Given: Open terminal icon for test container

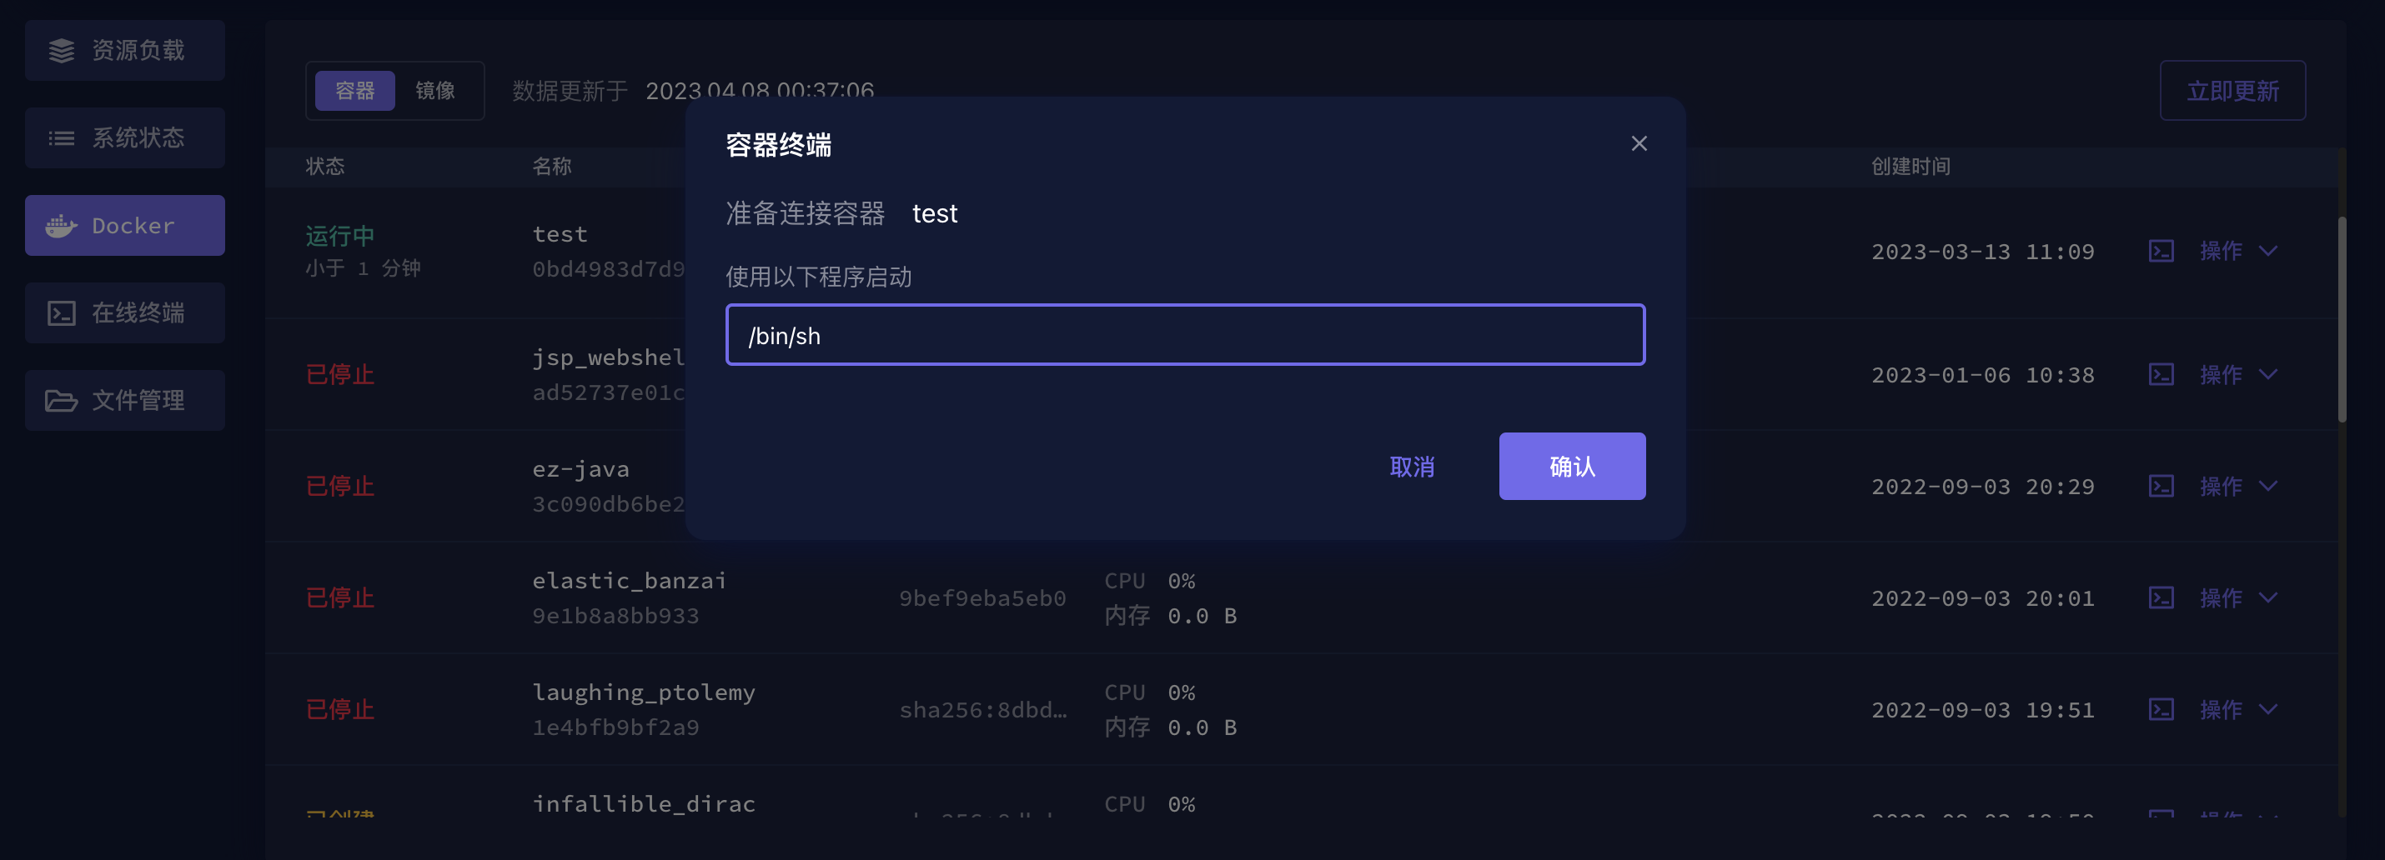Looking at the screenshot, I should click(2161, 251).
